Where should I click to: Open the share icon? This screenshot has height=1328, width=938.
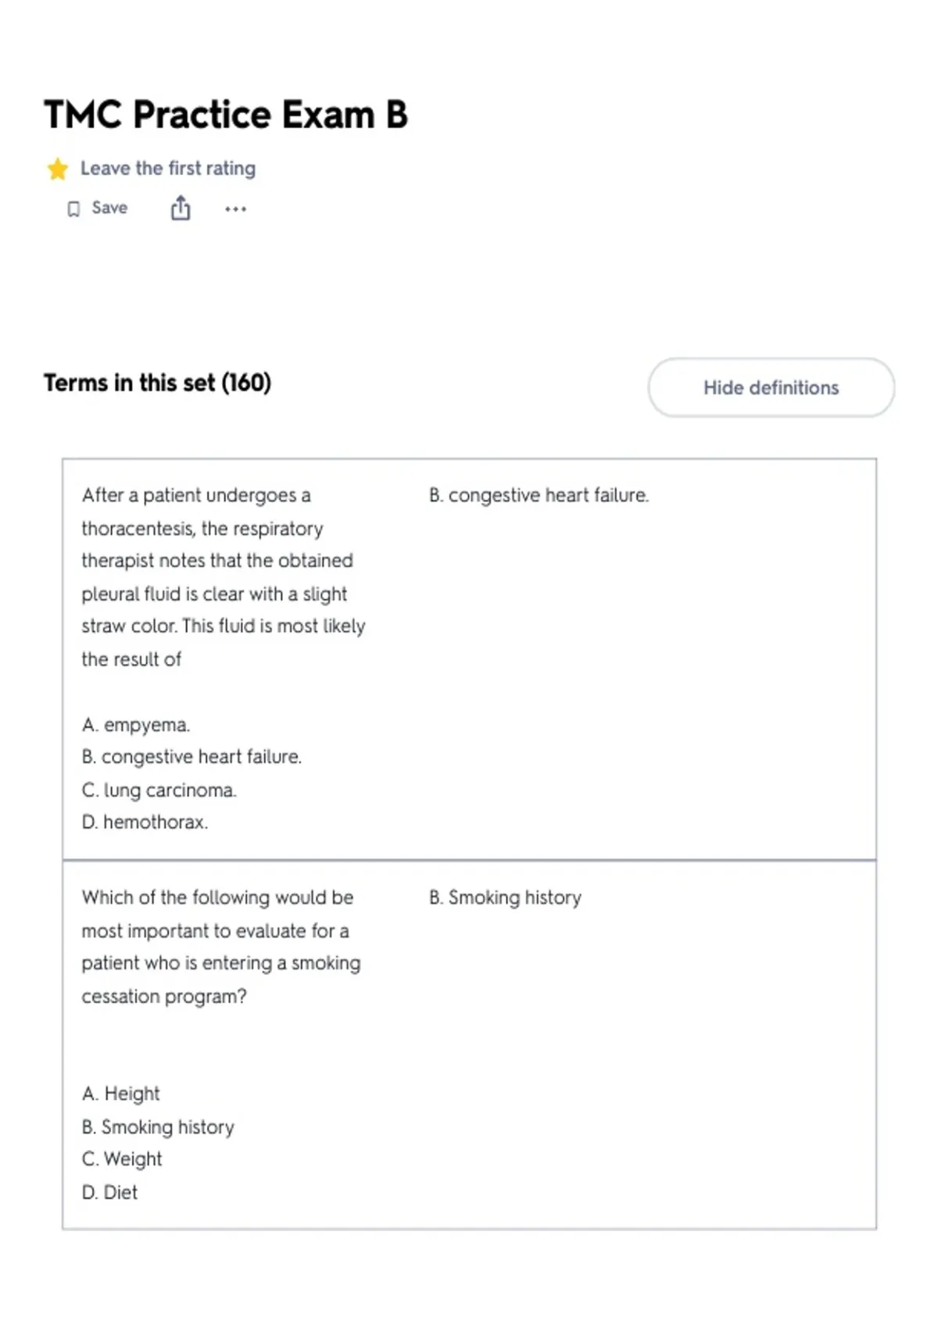click(x=181, y=208)
